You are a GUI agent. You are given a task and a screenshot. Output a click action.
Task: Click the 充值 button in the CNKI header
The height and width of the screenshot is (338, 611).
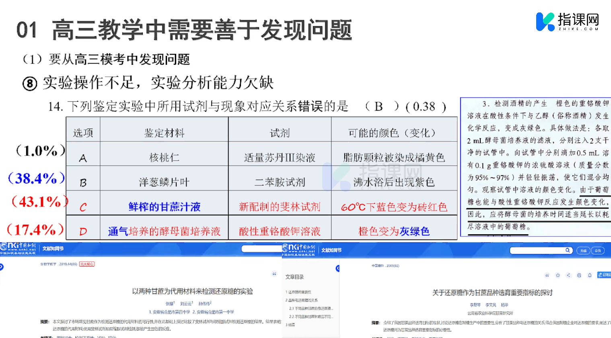pyautogui.click(x=583, y=251)
